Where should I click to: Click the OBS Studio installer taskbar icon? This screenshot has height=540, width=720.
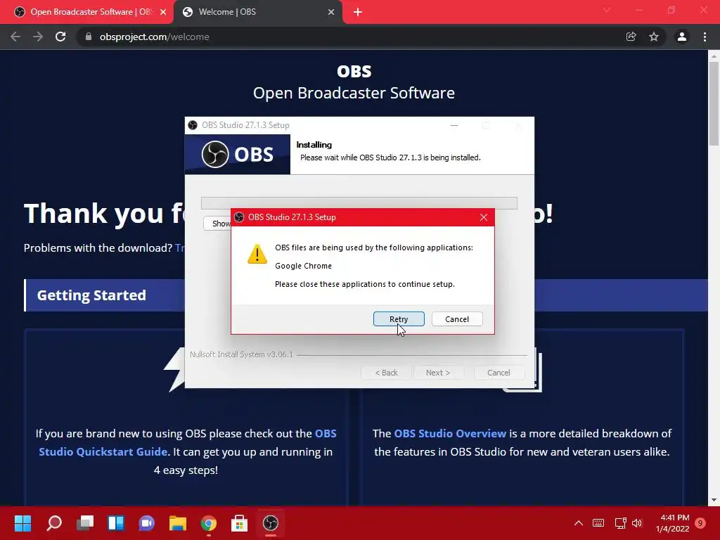click(271, 523)
